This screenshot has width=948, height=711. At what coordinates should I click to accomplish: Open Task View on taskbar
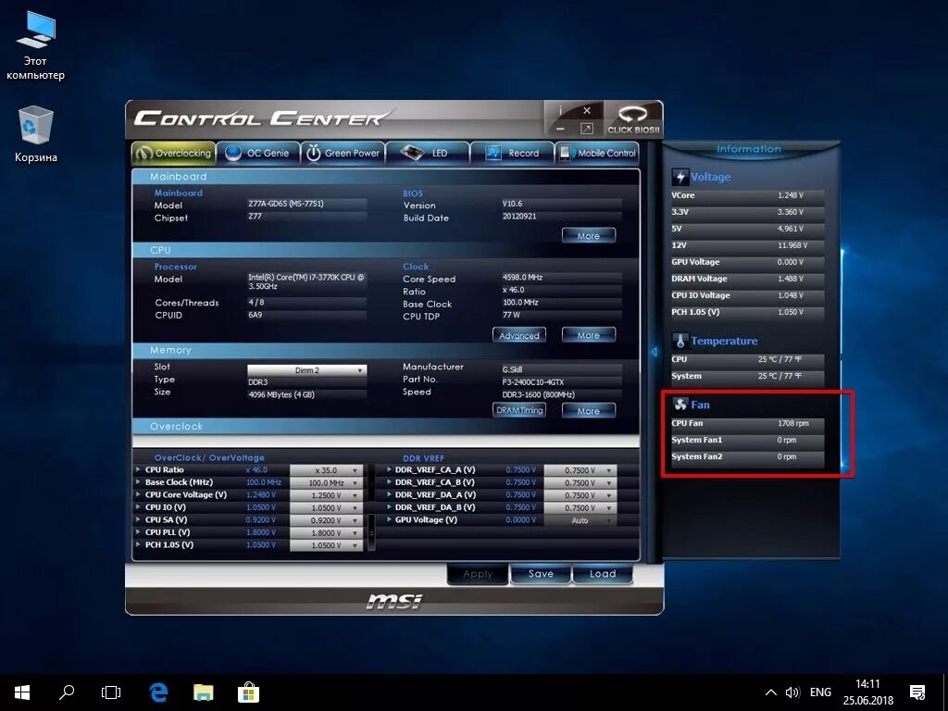(x=111, y=692)
